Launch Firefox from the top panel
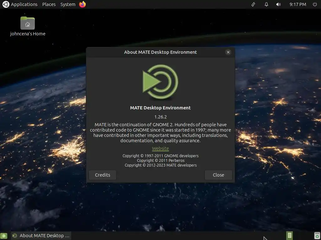Viewport: 321px width, 240px height. [82, 4]
